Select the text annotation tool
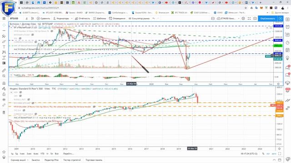291x163 pixels. (x=4, y=47)
